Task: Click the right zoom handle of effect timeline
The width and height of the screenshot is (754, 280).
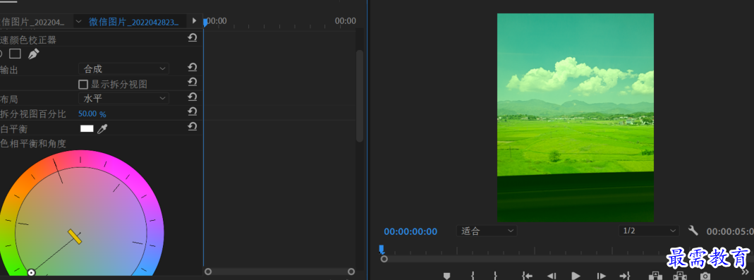Action: [351, 272]
